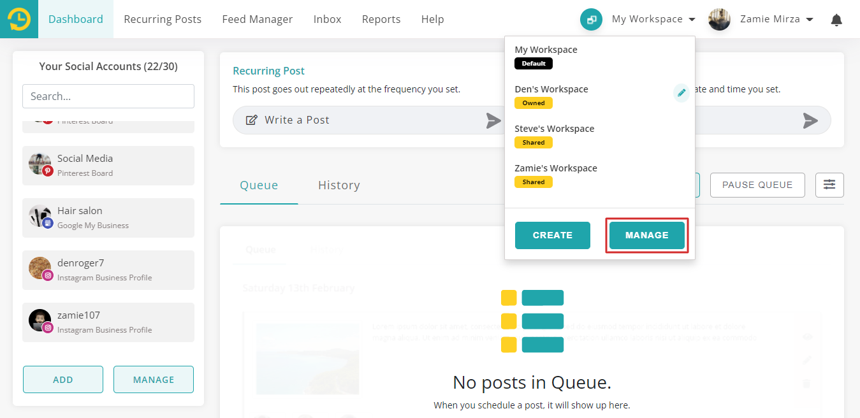Viewport: 860px width, 418px height.
Task: Open the Reports section
Action: [x=381, y=19]
